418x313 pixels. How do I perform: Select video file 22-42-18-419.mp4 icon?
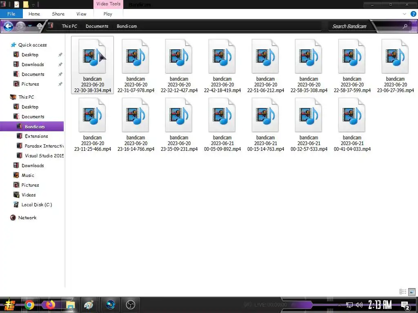pyautogui.click(x=222, y=56)
